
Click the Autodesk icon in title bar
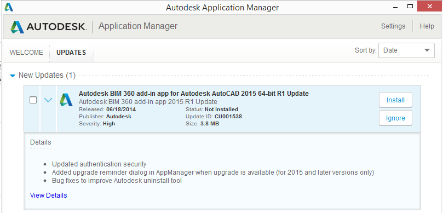point(9,7)
